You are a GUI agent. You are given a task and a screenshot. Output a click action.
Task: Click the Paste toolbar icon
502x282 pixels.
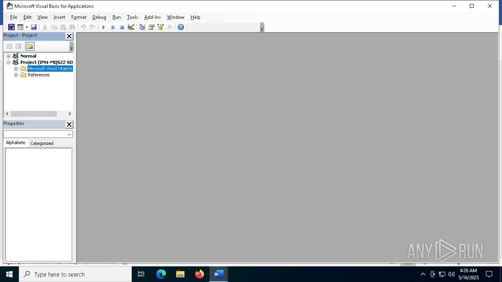pyautogui.click(x=63, y=27)
